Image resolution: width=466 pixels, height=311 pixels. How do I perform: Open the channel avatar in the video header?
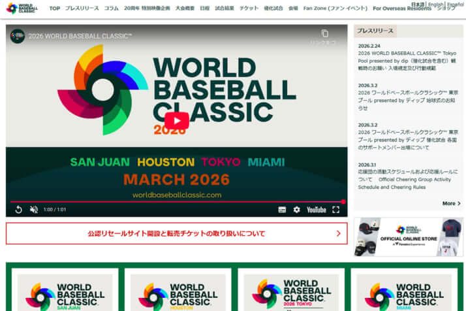click(17, 36)
